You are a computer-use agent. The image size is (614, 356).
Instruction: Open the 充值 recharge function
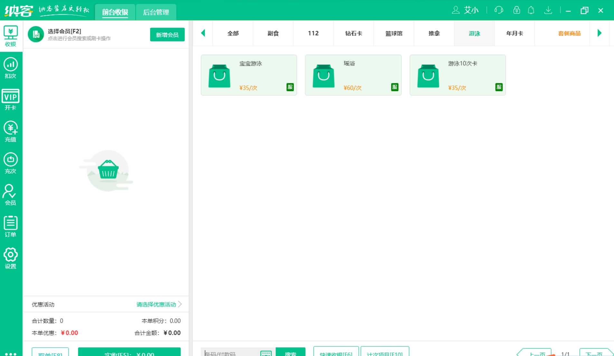pos(10,131)
